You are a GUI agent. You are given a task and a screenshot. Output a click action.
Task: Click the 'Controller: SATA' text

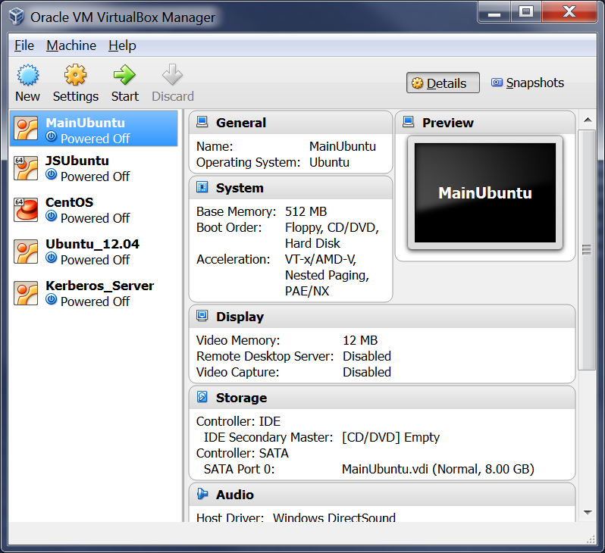tap(243, 453)
